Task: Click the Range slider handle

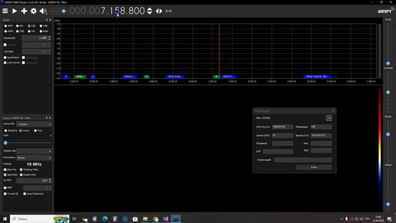Action: (388, 134)
